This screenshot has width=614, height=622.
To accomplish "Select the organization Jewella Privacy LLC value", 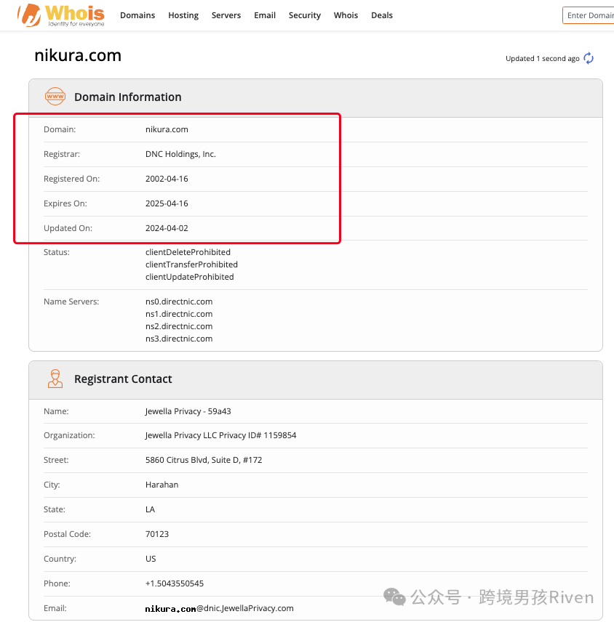I will [221, 435].
